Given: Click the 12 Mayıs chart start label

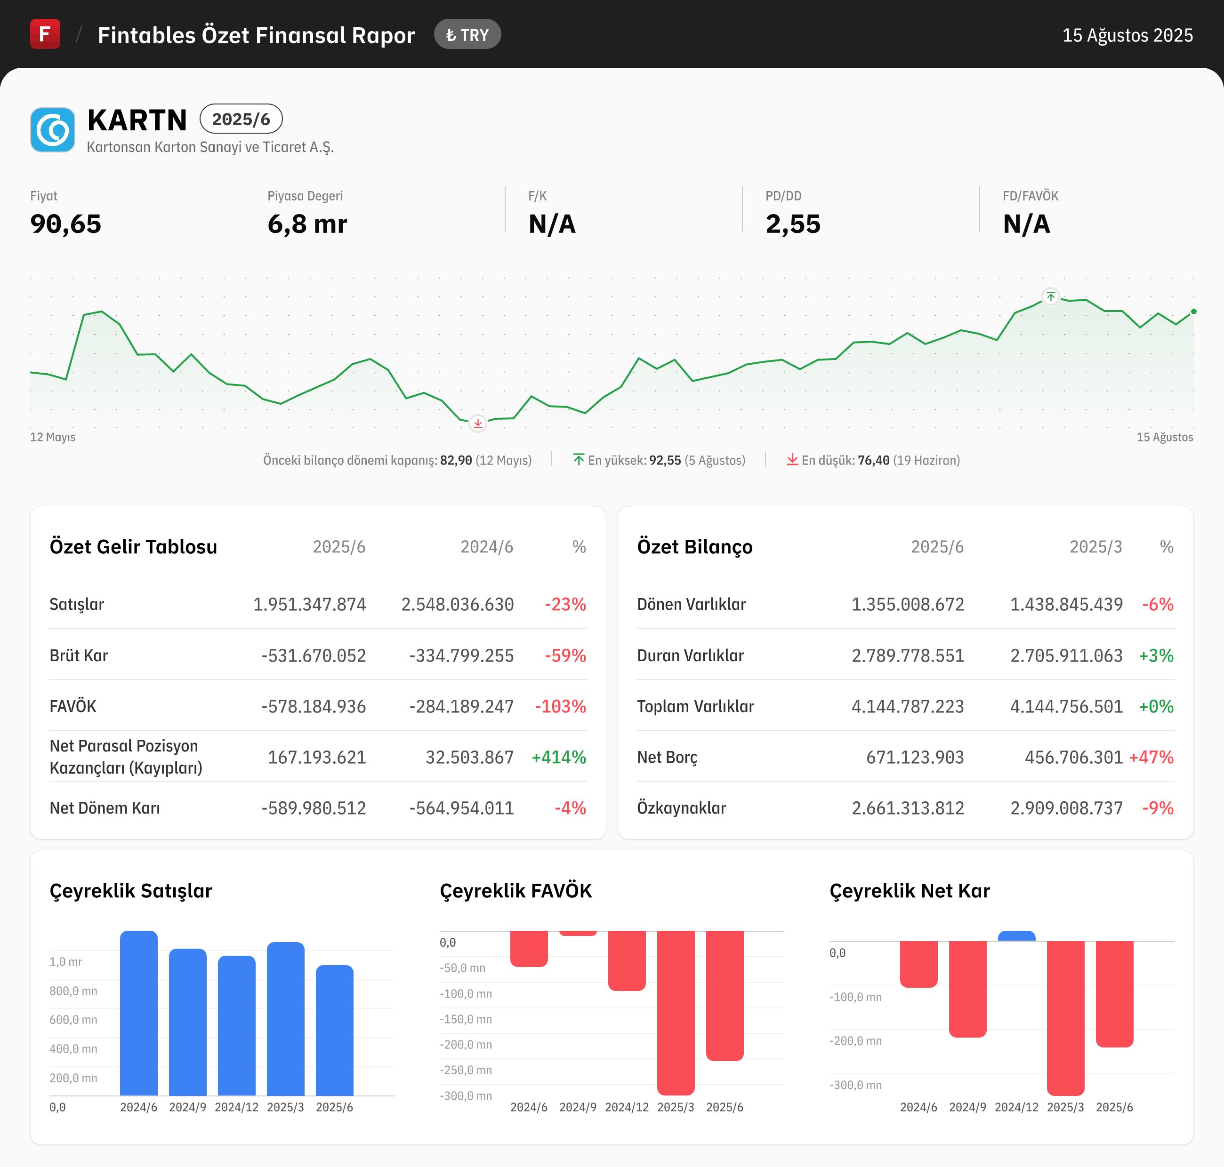Looking at the screenshot, I should tap(53, 437).
